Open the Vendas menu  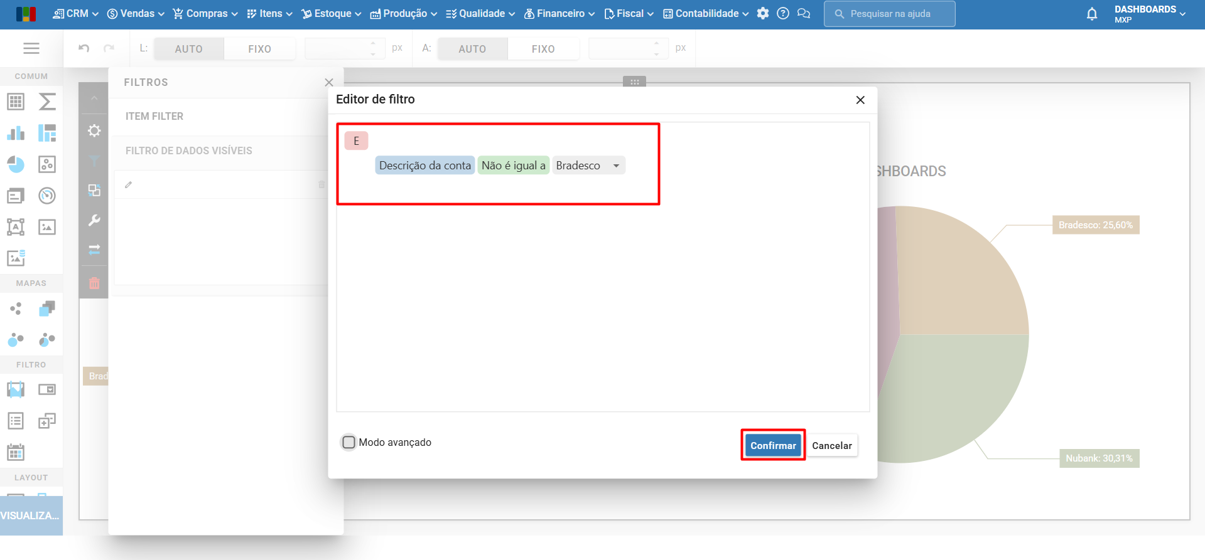point(136,14)
